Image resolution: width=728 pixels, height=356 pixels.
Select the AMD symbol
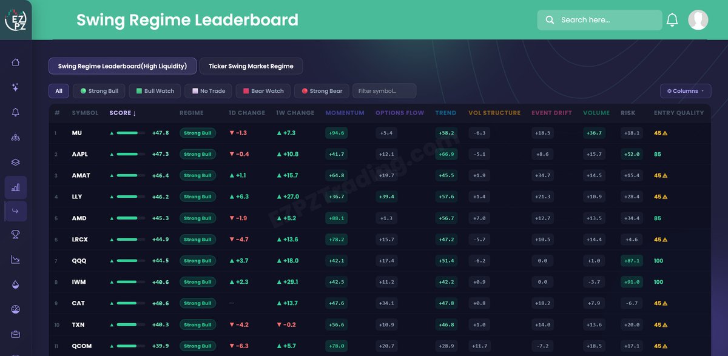pos(79,218)
